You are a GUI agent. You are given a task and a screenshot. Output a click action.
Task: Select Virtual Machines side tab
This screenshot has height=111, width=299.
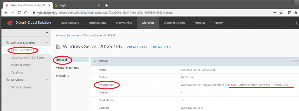tap(67, 68)
